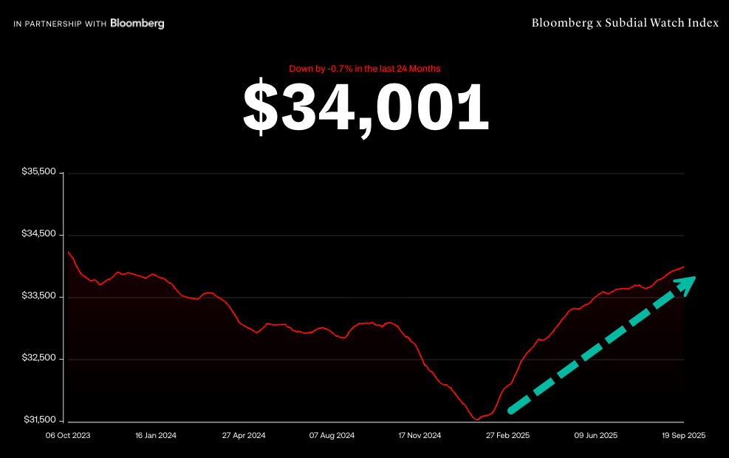Select the 06 Oct 2023 date label
Viewport: 729px width, 458px height.
tap(68, 436)
